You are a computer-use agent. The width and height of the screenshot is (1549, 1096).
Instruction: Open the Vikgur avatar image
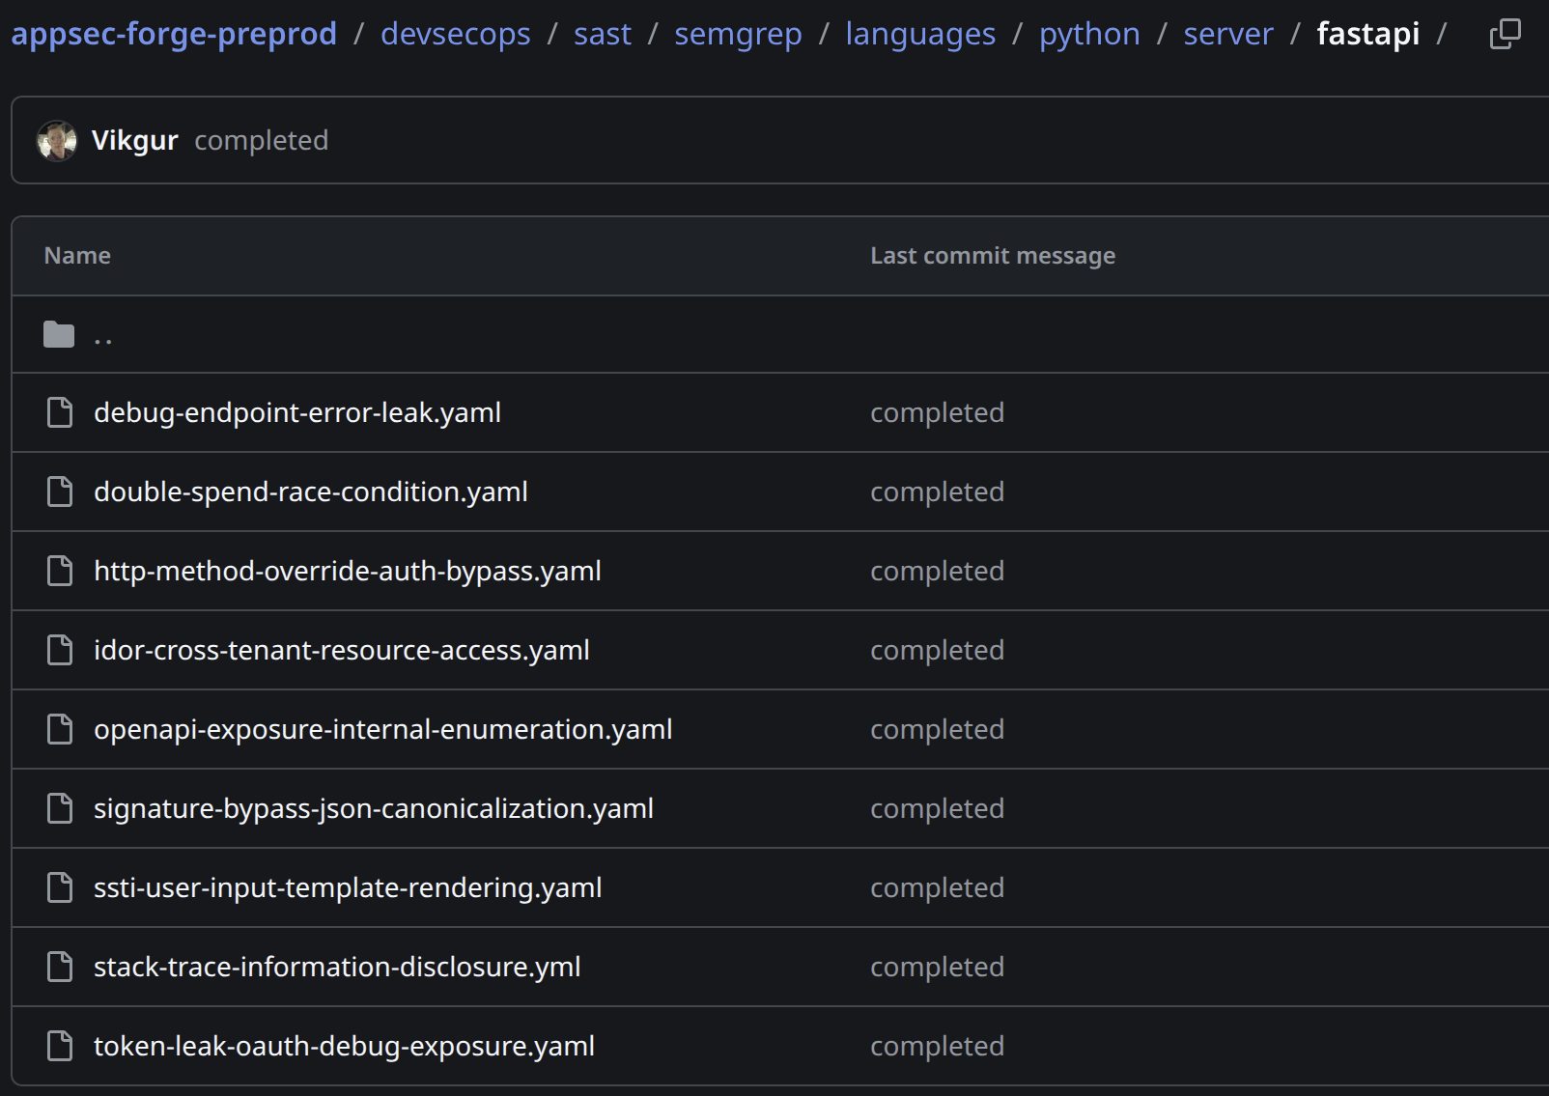[x=57, y=141]
